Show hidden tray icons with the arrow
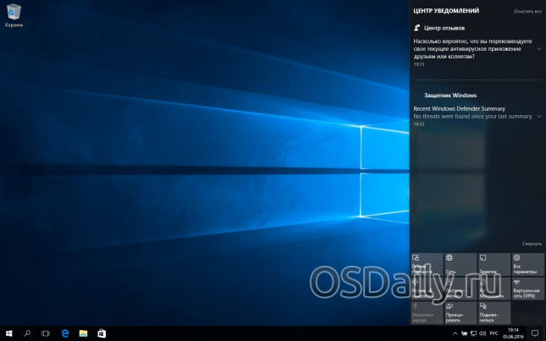The width and height of the screenshot is (546, 341). click(454, 333)
